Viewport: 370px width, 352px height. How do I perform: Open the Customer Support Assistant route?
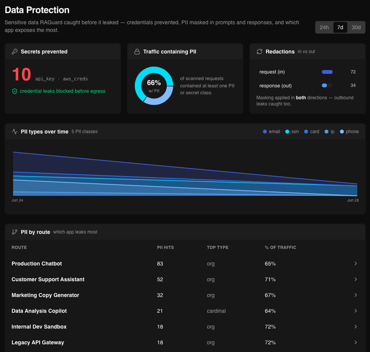pos(48,279)
